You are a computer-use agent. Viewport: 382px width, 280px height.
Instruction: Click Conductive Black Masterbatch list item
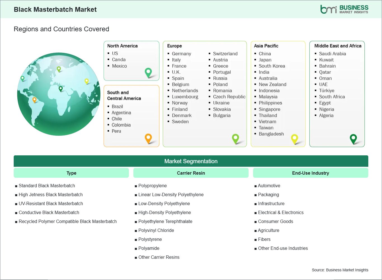point(49,212)
